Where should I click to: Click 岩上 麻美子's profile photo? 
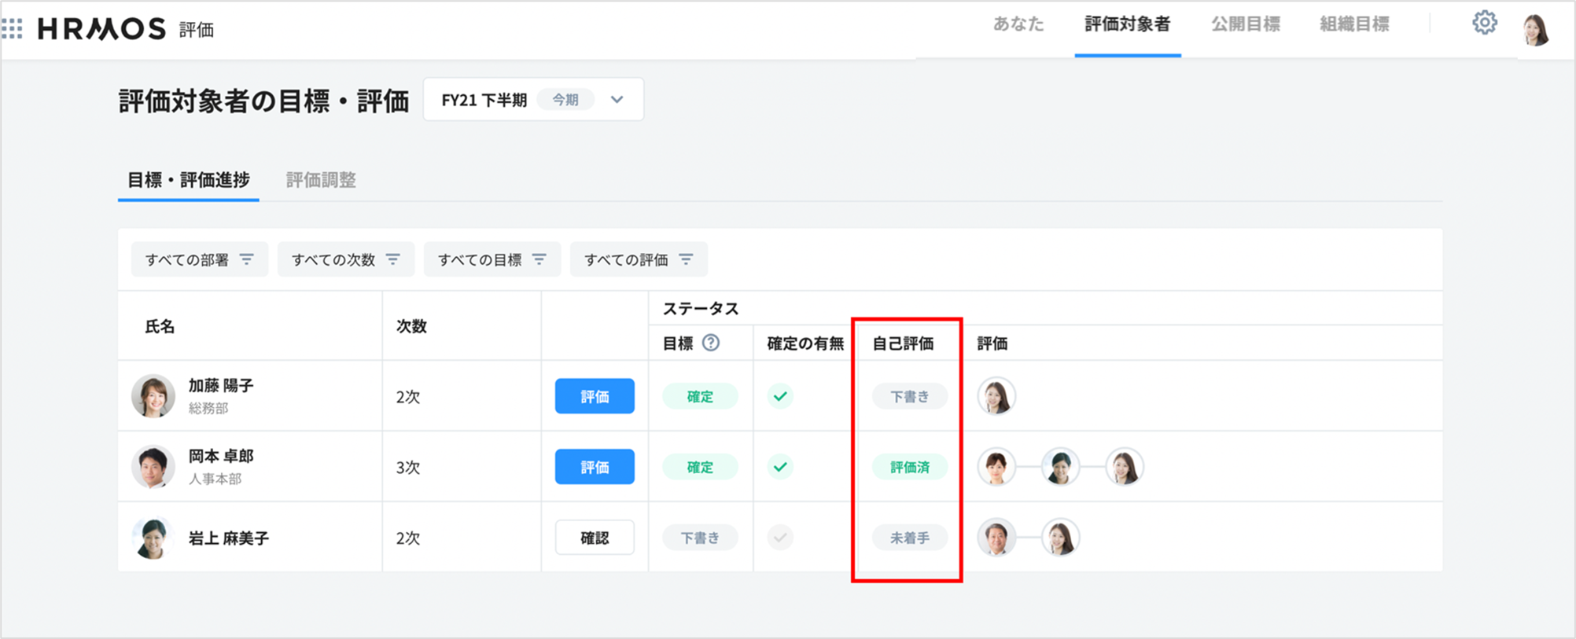click(x=153, y=538)
